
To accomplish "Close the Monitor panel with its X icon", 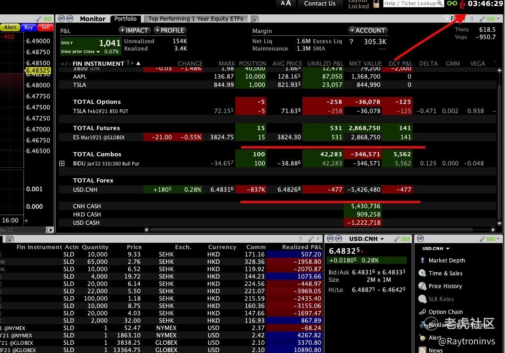I will tap(62, 19).
